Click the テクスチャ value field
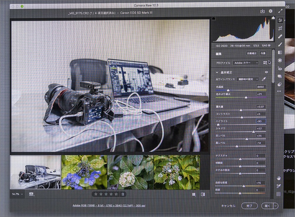The height and width of the screenshot is (217, 295). point(261,156)
